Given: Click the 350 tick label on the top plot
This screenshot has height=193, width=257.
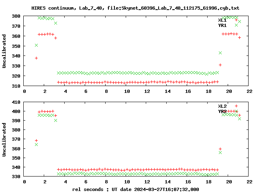Looking at the screenshot, I should tap(16, 46).
